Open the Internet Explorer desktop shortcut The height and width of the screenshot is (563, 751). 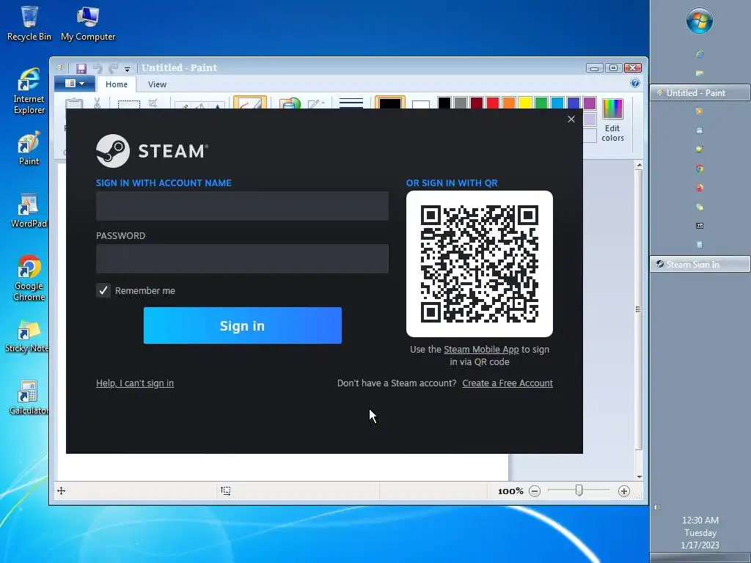29,91
